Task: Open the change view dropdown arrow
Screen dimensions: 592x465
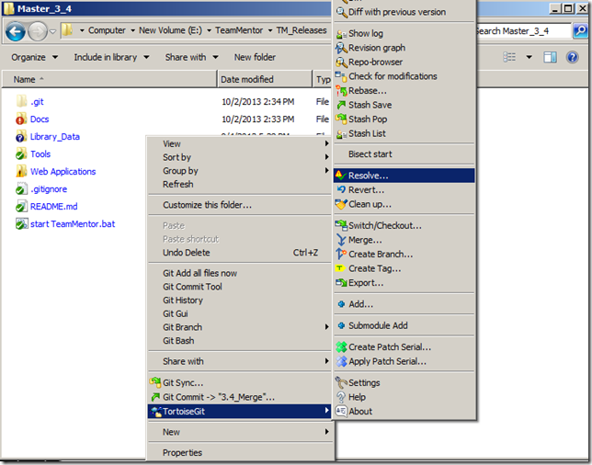Action: [529, 57]
